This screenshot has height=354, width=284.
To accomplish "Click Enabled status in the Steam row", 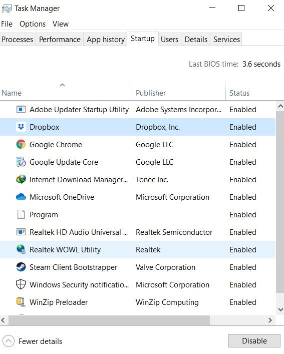I will click(243, 267).
